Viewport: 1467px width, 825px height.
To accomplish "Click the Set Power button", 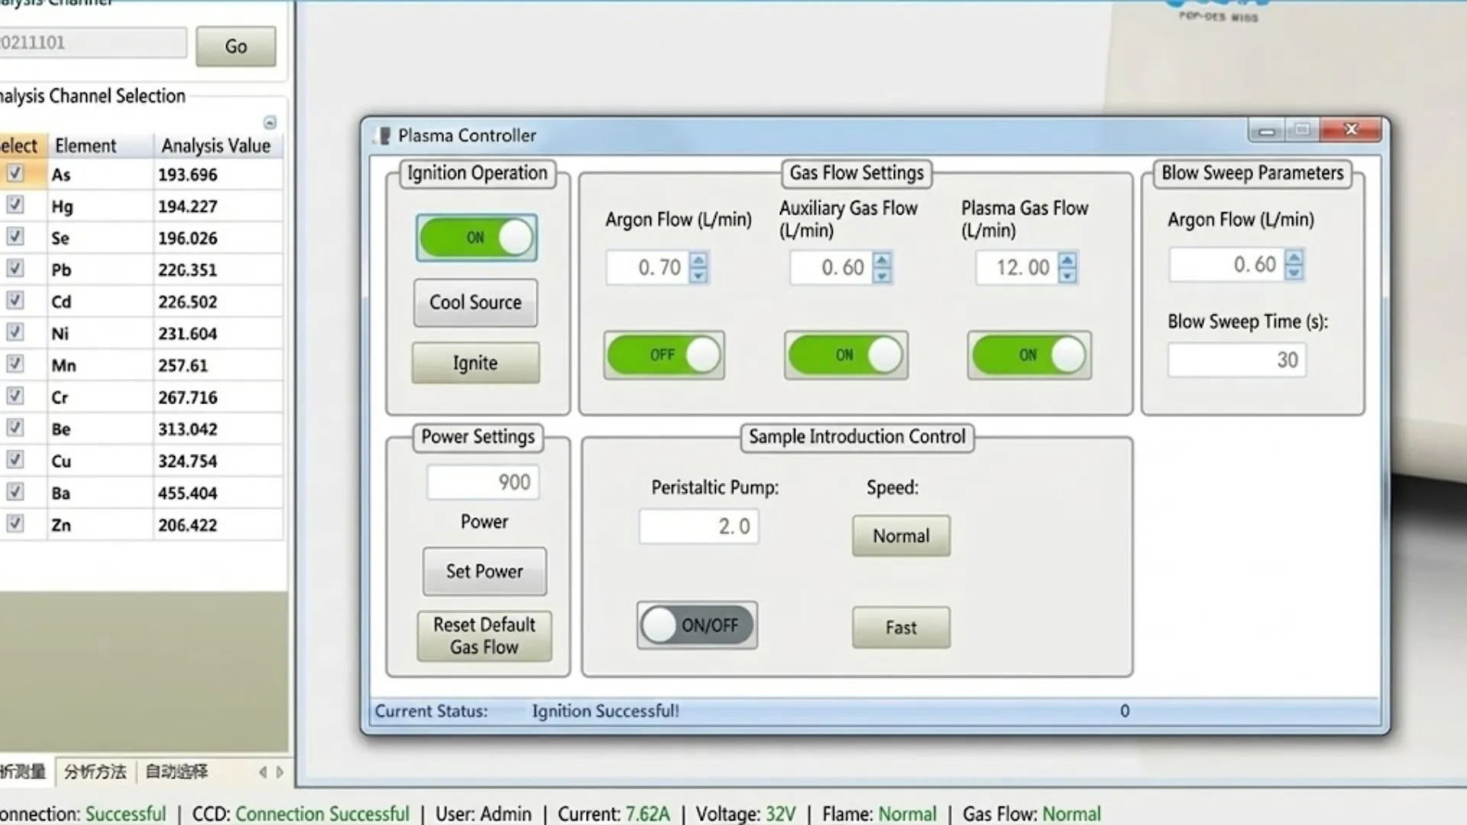I will 484,571.
